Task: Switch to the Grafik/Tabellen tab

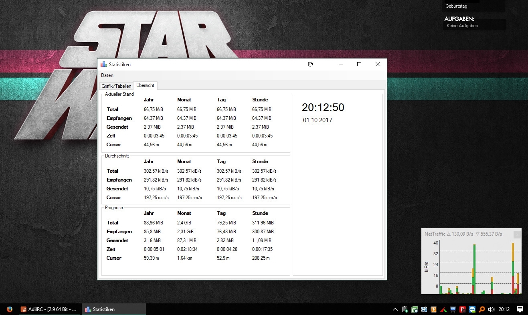Action: click(116, 86)
